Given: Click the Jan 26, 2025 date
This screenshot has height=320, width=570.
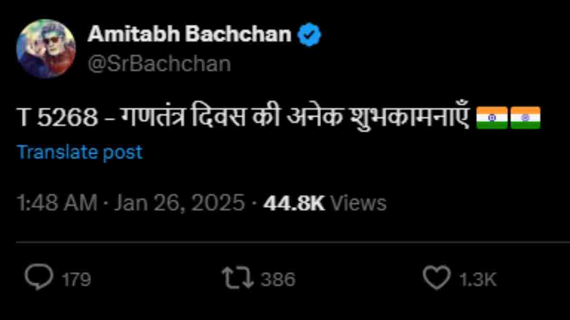Looking at the screenshot, I should (179, 203).
